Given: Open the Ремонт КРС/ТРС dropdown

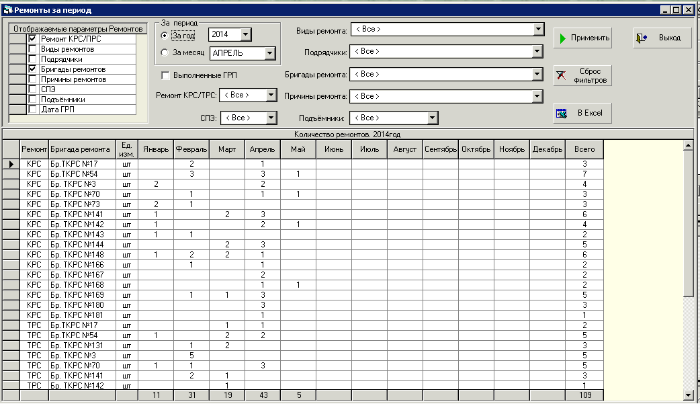Looking at the screenshot, I should (271, 95).
